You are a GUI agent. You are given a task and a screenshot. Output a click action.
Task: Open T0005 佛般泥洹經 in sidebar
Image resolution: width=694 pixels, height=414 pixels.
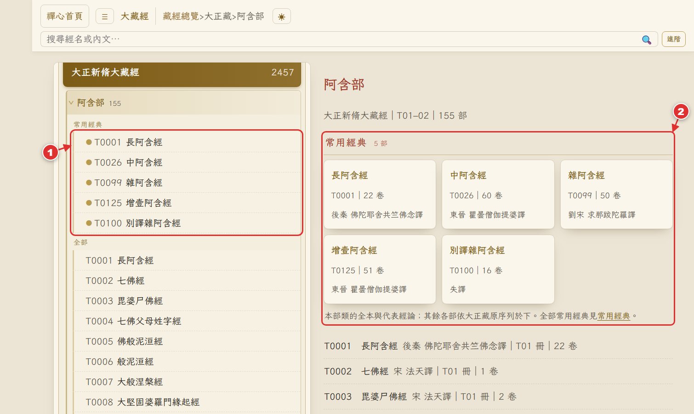click(187, 341)
